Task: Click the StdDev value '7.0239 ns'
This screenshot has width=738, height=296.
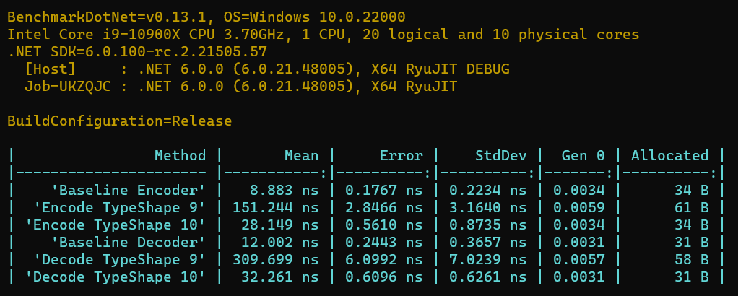Action: 488,259
